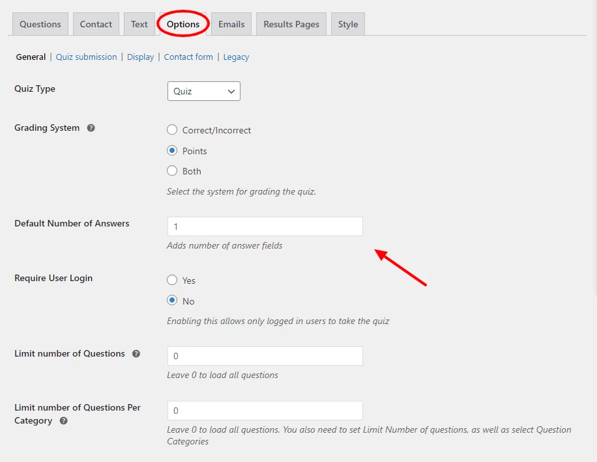Click the Grading System label
The width and height of the screenshot is (597, 462).
tap(47, 128)
